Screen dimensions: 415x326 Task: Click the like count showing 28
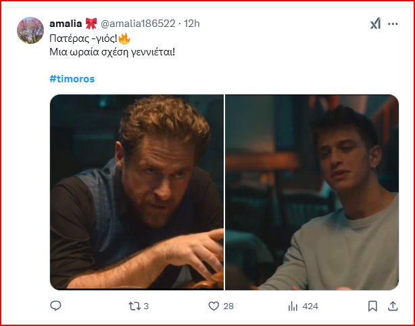coord(228,306)
